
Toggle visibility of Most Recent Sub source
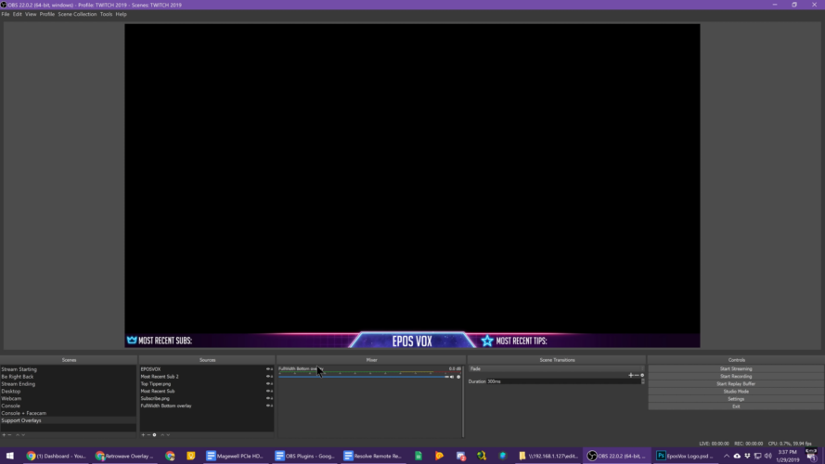[268, 392]
